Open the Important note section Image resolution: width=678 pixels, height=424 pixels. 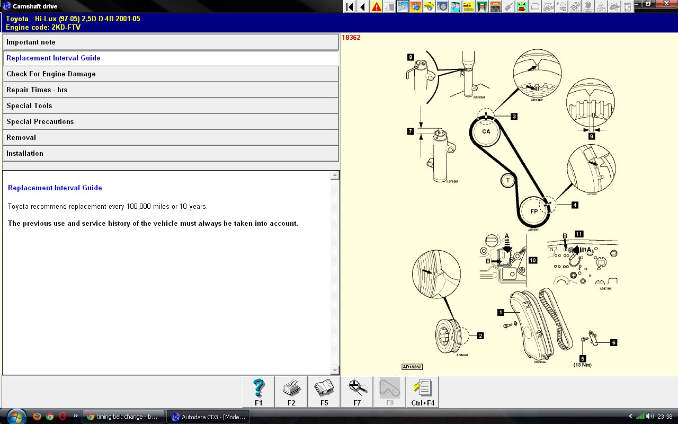(x=171, y=42)
